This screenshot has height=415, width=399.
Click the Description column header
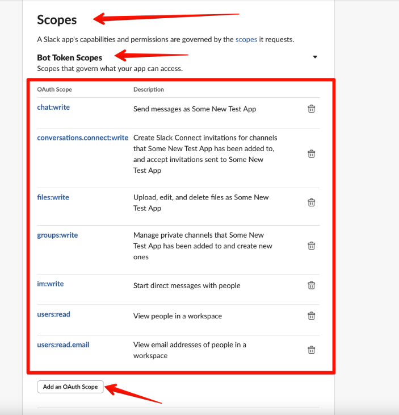click(x=149, y=89)
